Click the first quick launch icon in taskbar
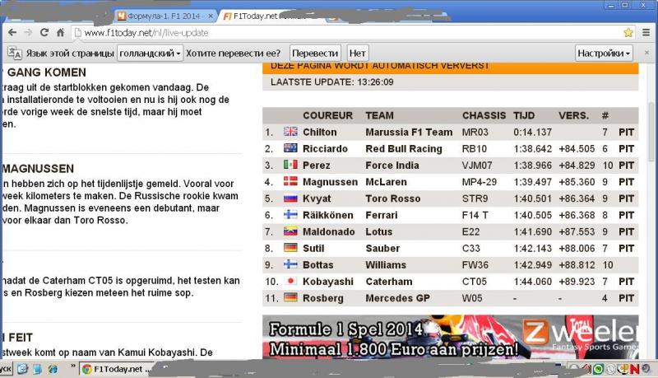The height and width of the screenshot is (378, 658). pyautogui.click(x=23, y=369)
